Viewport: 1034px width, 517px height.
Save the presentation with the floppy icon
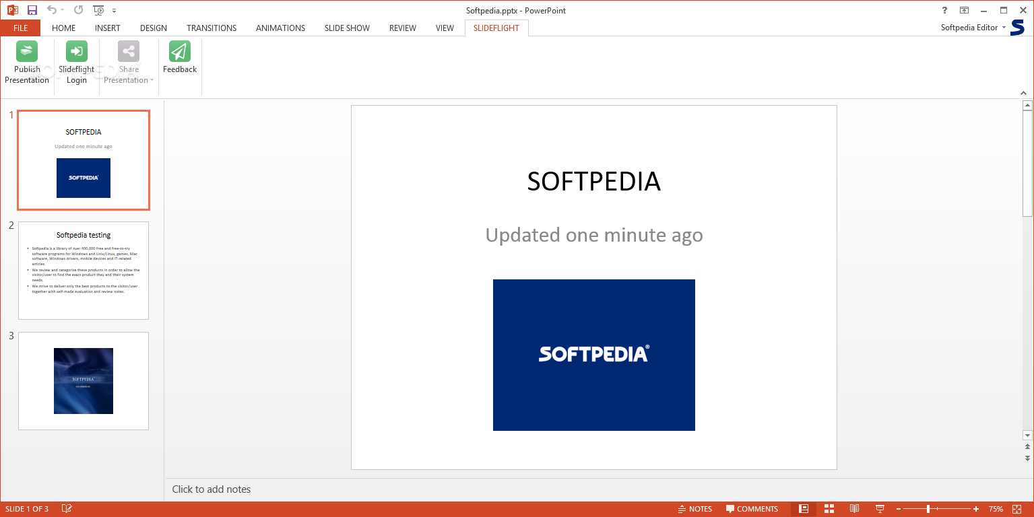pyautogui.click(x=32, y=10)
